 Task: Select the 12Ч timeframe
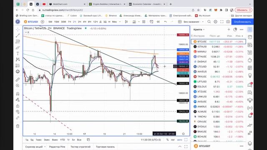[96, 22]
